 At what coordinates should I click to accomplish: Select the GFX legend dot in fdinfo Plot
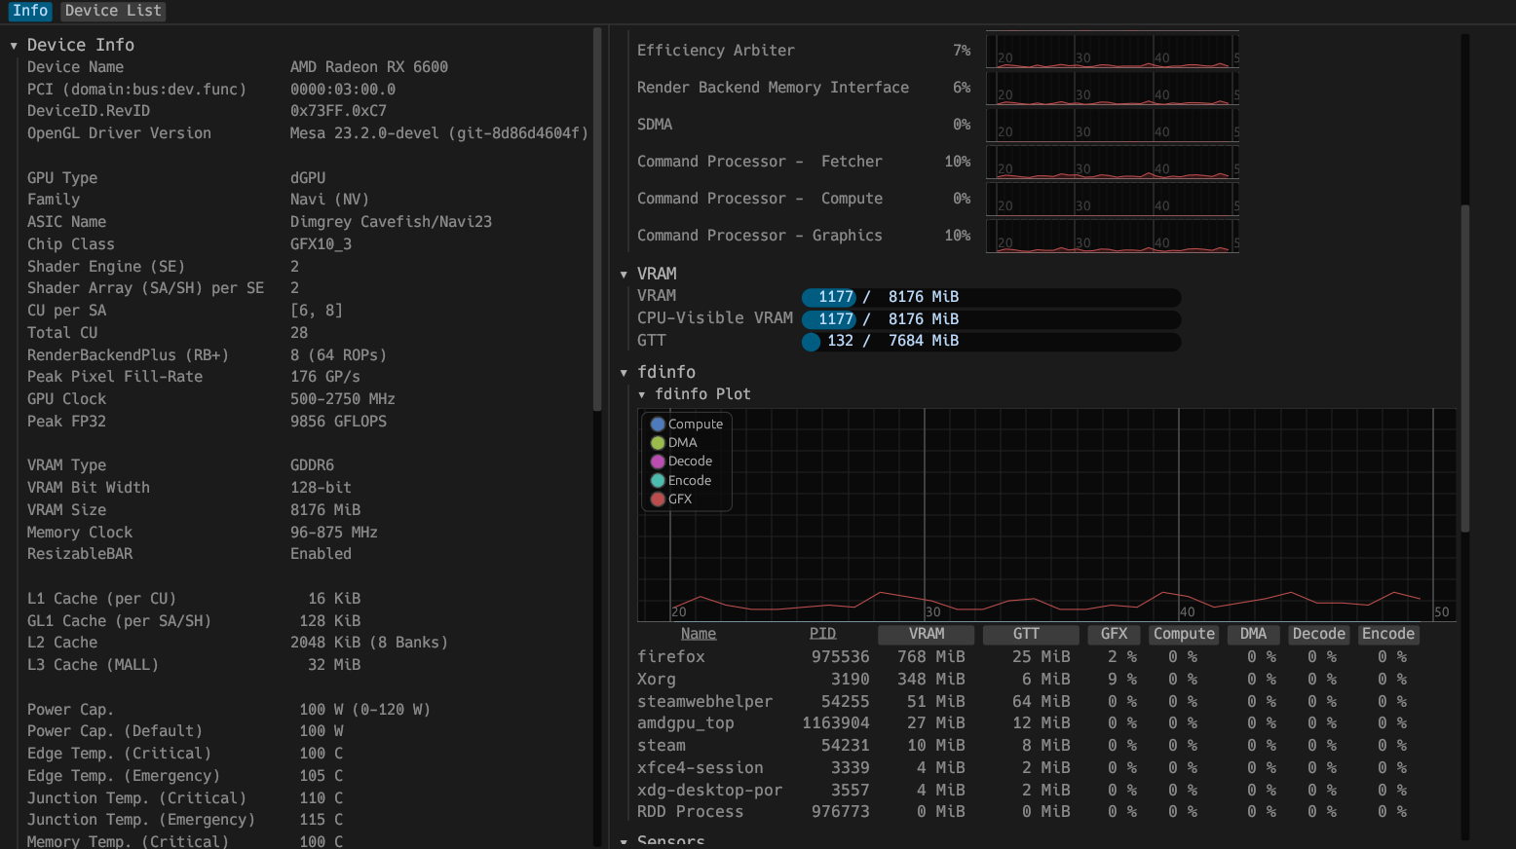click(658, 498)
